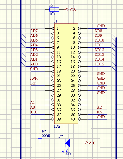The image size is (123, 159).
Task: Click the GND label on the pin 22 wire
Action: (x=101, y=74)
